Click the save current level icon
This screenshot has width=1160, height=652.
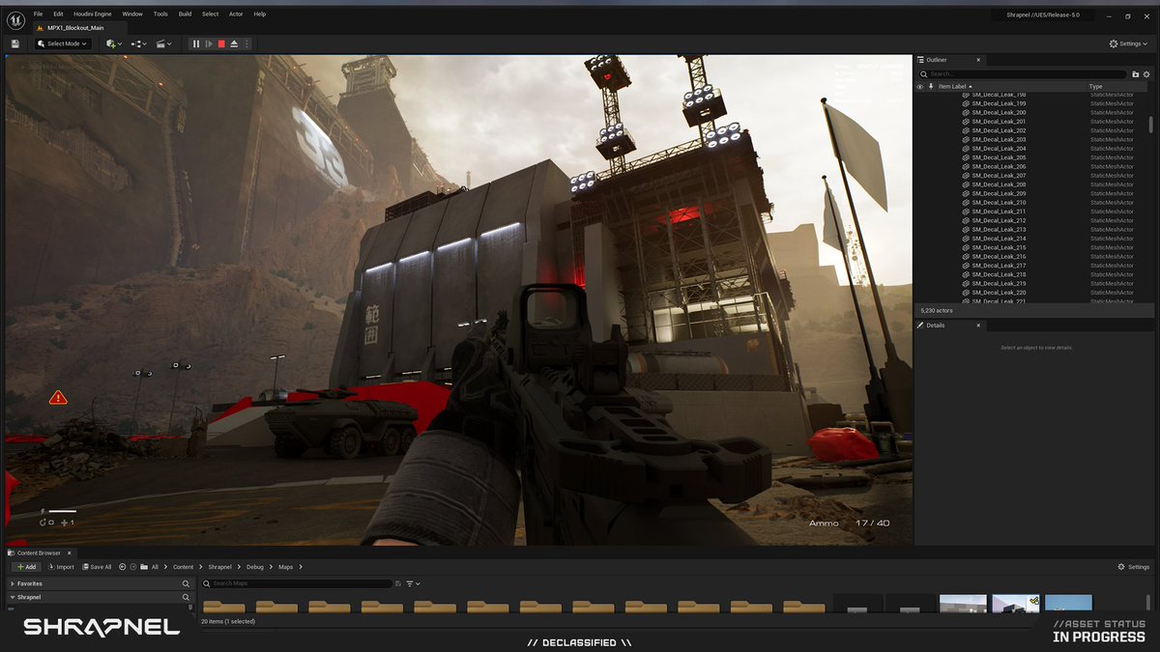[x=15, y=43]
